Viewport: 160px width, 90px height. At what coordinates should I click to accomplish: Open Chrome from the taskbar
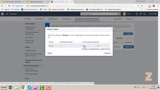coord(23,87)
